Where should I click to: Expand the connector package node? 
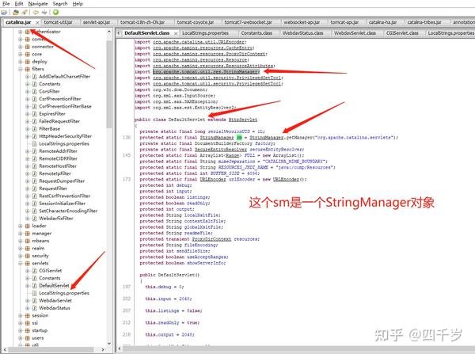(21, 47)
